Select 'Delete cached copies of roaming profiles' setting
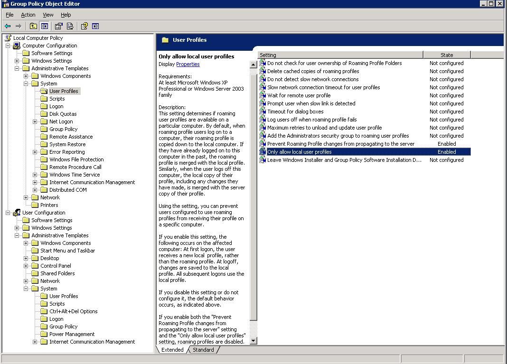Screen dimensions: 507x364 pyautogui.click(x=313, y=71)
